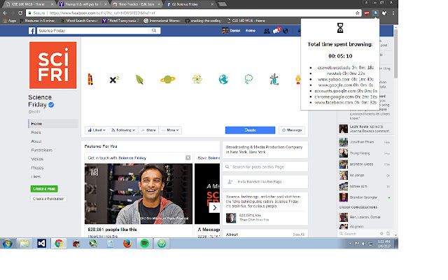Show hidden system tray icons
This screenshot has width=448, height=280.
(350, 244)
